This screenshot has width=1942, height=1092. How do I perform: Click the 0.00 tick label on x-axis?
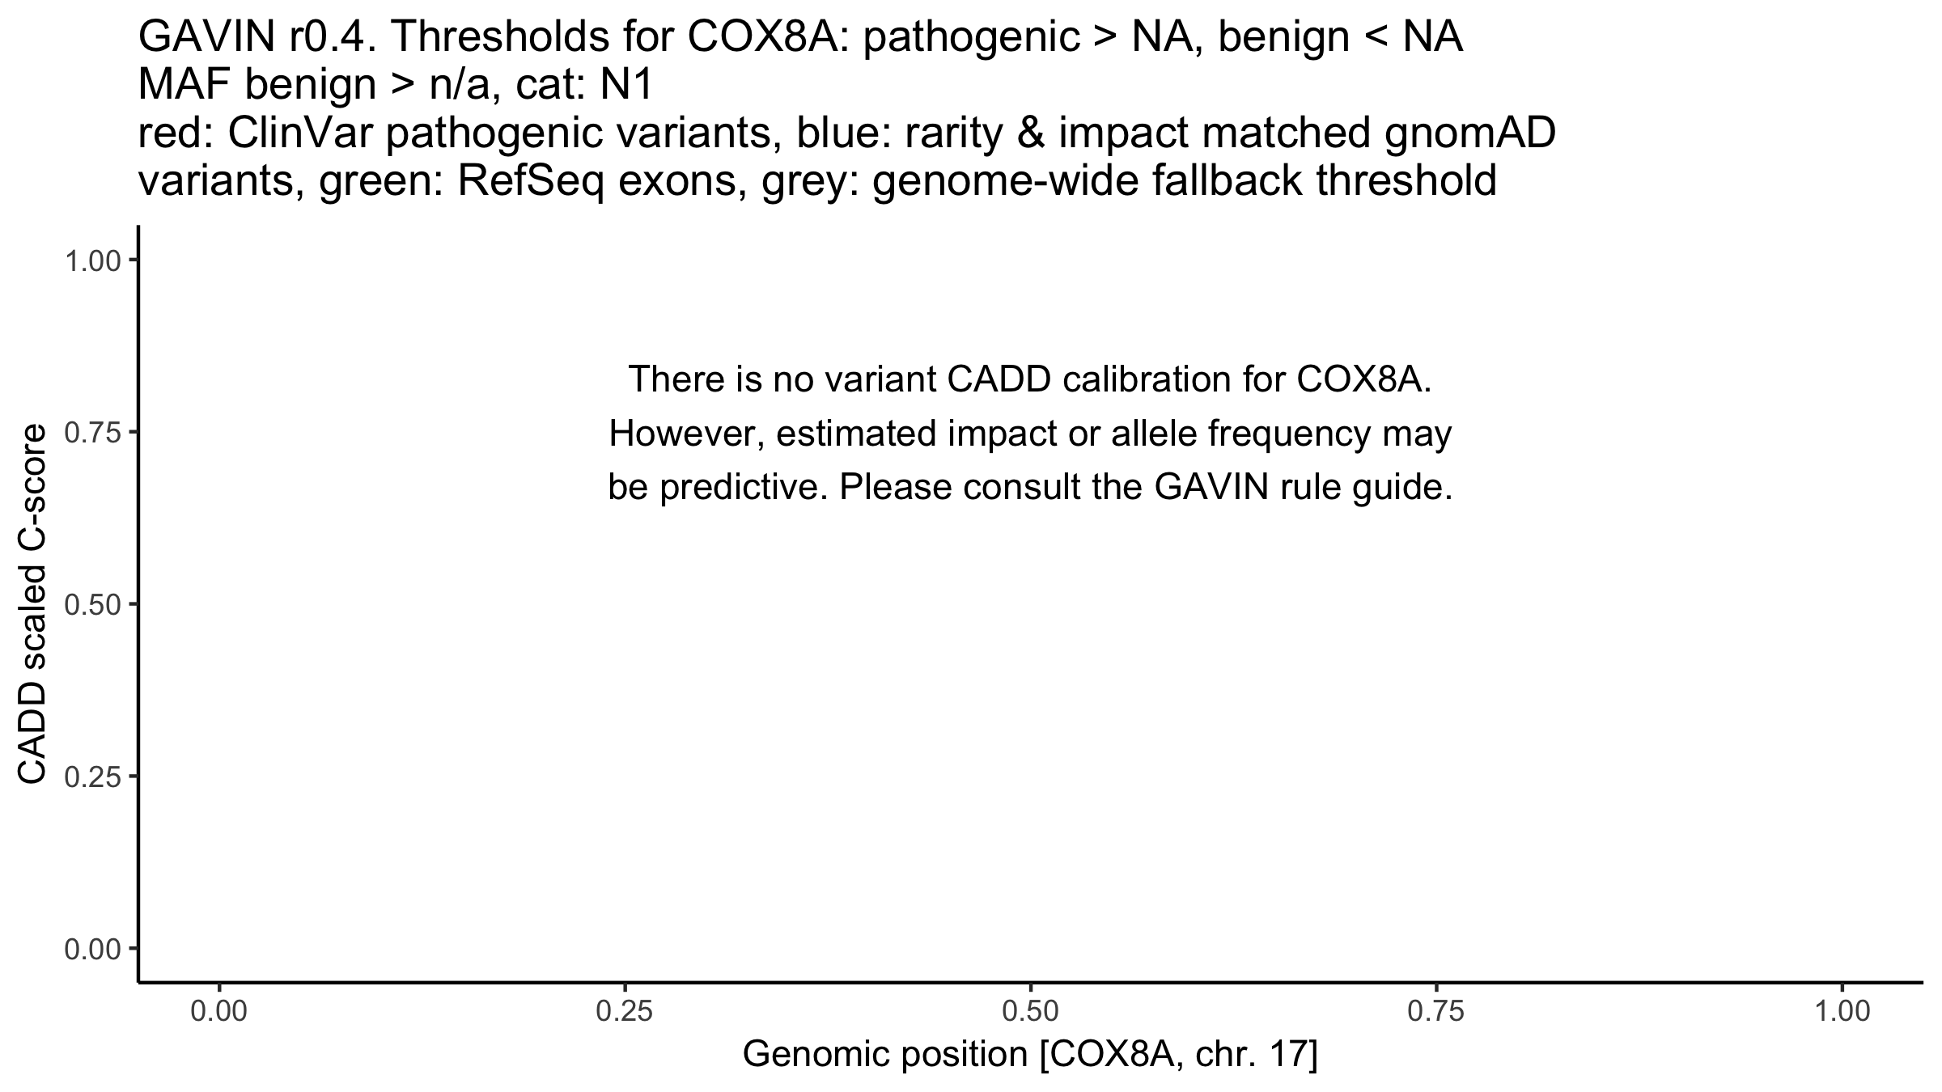pyautogui.click(x=219, y=1013)
